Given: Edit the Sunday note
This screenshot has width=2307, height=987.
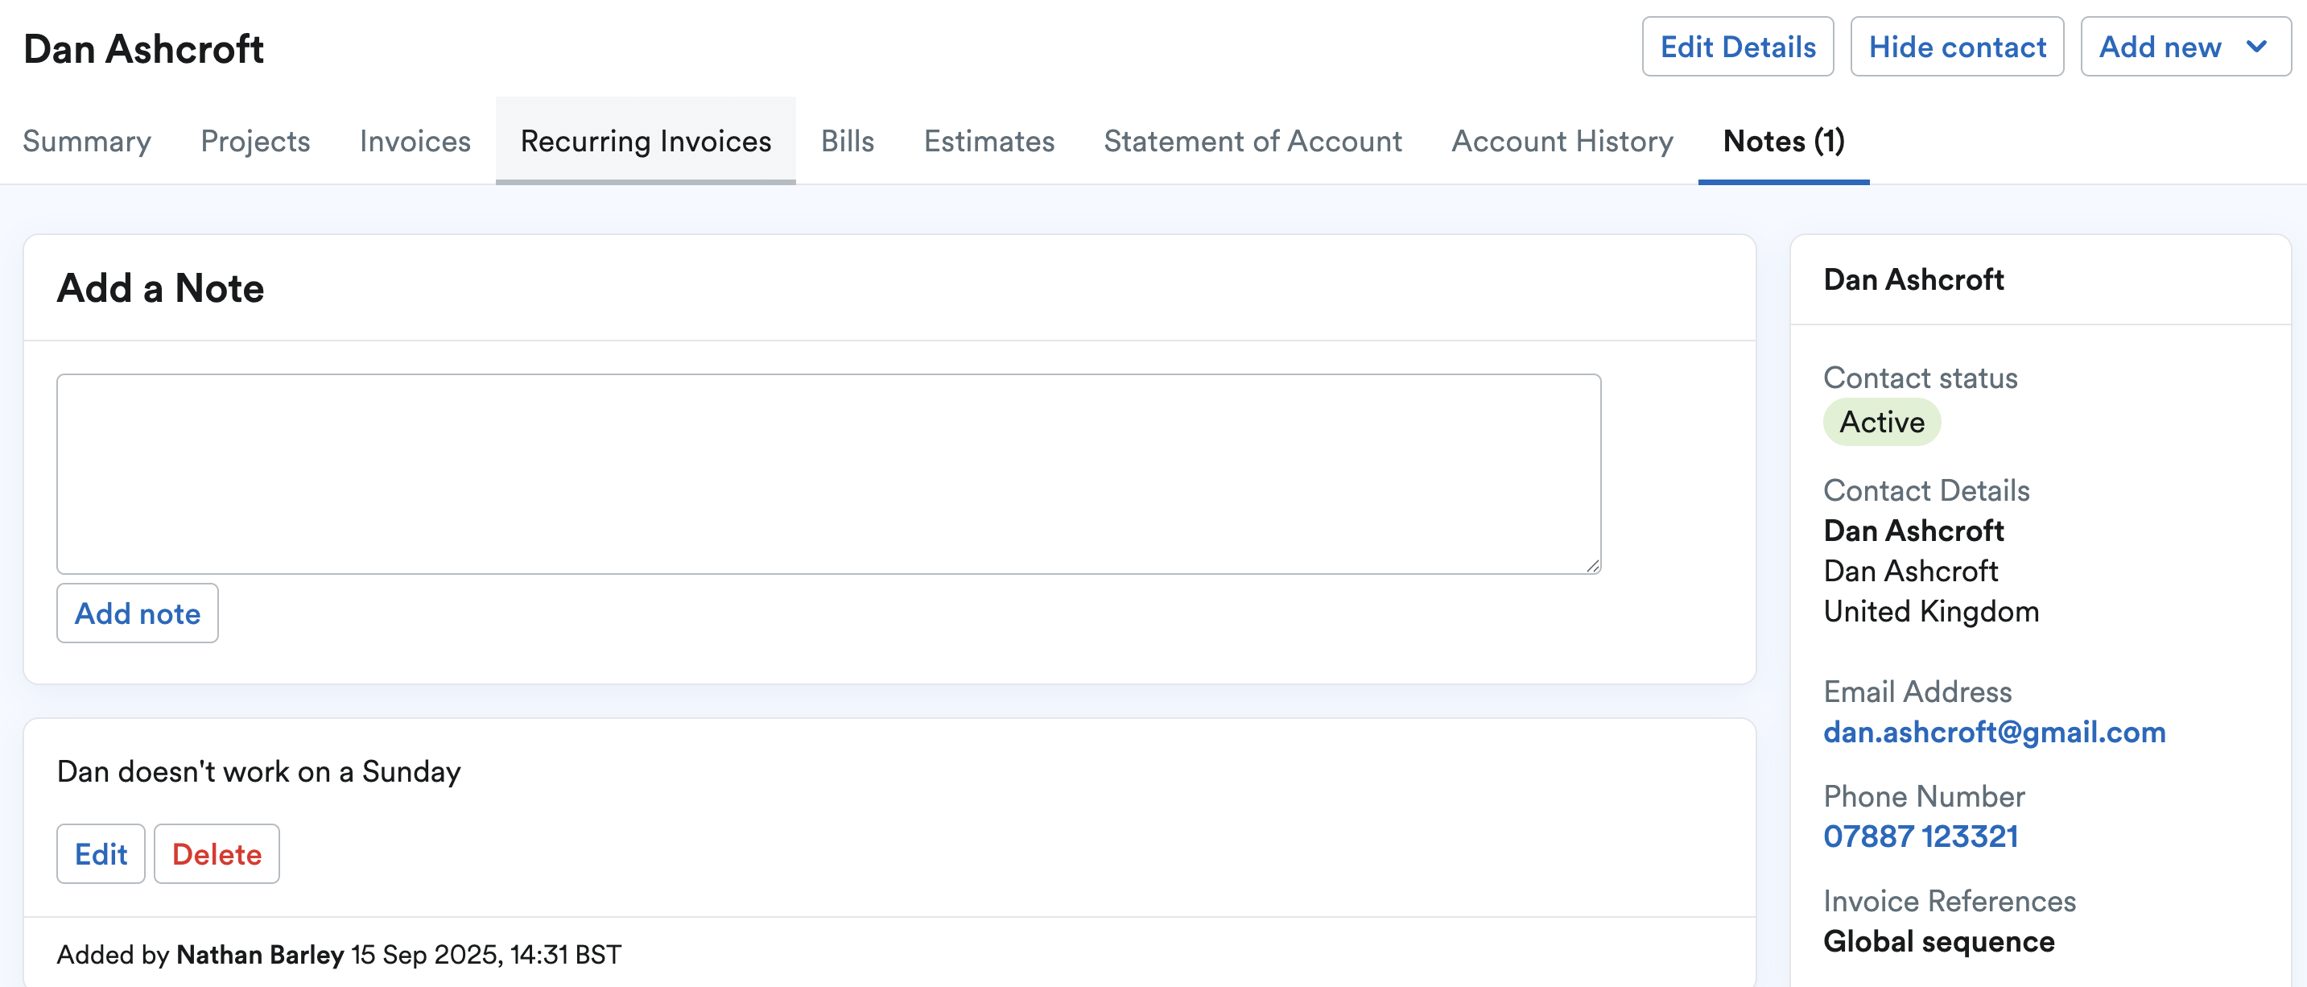Looking at the screenshot, I should (x=101, y=853).
